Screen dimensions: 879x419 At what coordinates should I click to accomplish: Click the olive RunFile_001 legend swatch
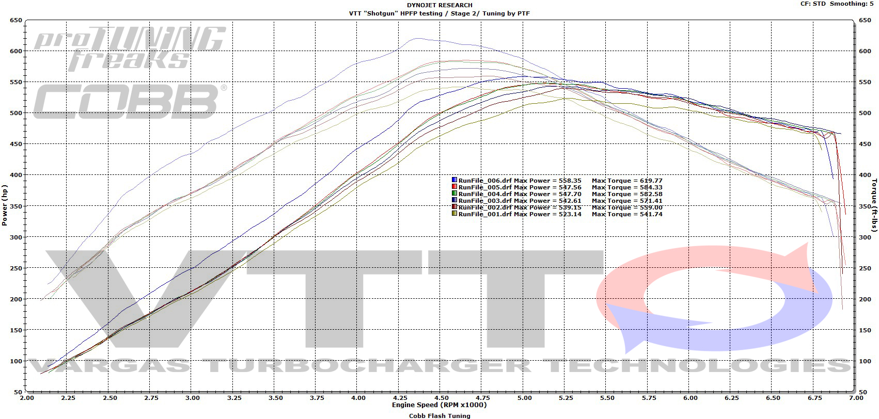454,214
